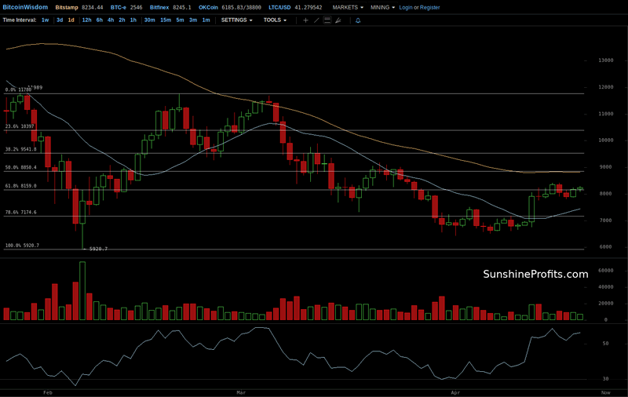
Task: Open the OKCoin market link
Action: point(208,8)
